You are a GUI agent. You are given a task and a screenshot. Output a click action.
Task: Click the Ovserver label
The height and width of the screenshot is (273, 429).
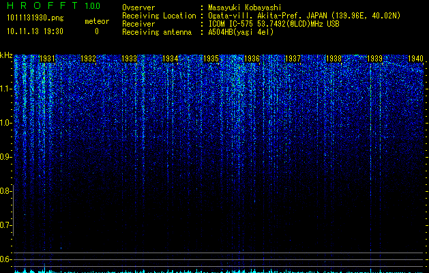[138, 8]
